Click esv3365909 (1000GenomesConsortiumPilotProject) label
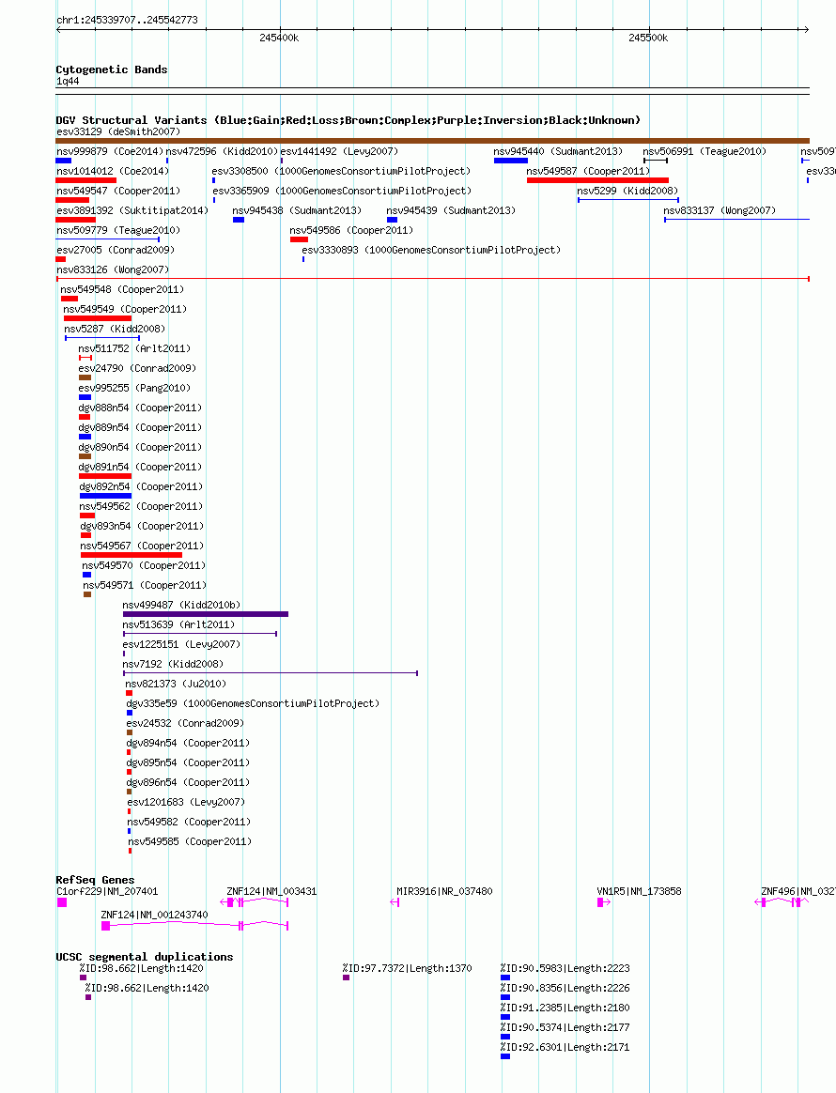 342,191
